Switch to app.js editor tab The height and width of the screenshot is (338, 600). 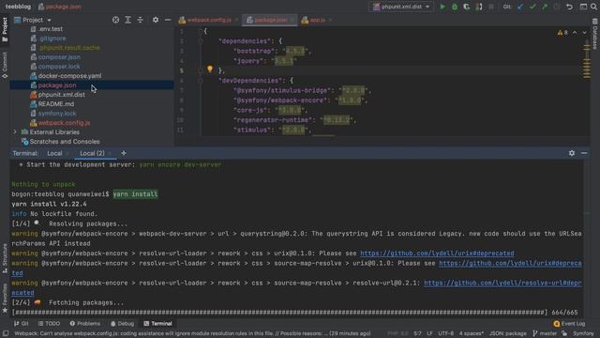click(x=317, y=20)
